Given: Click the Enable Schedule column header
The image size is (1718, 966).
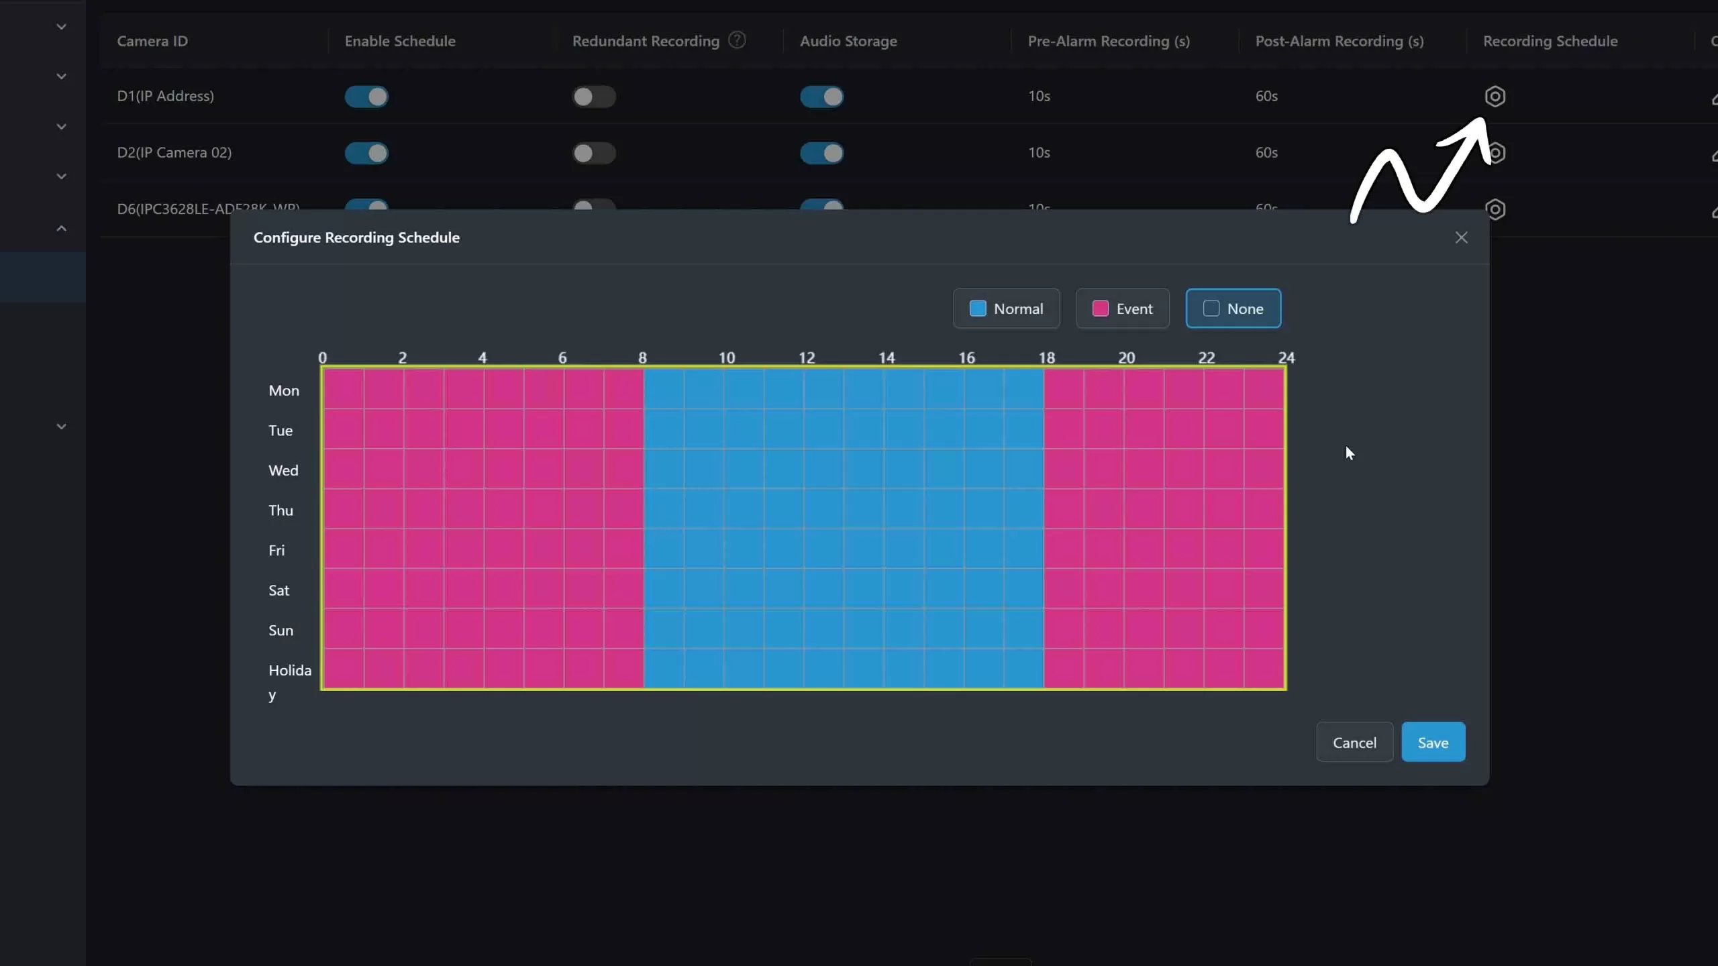Looking at the screenshot, I should pyautogui.click(x=400, y=41).
